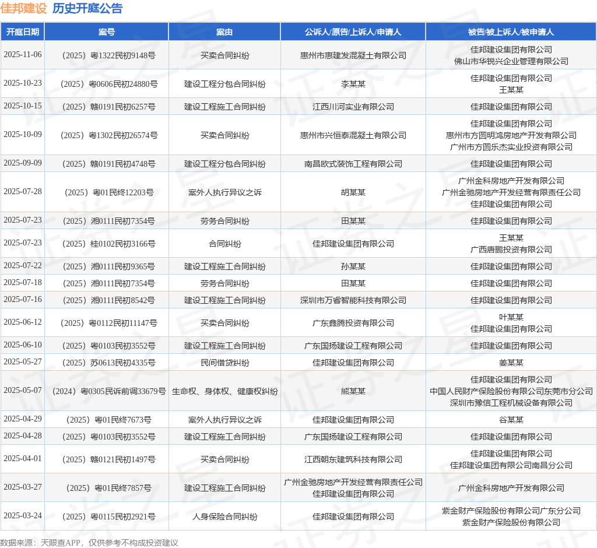Click plaintiff 孙某某
The width and height of the screenshot is (597, 548).
tap(353, 266)
